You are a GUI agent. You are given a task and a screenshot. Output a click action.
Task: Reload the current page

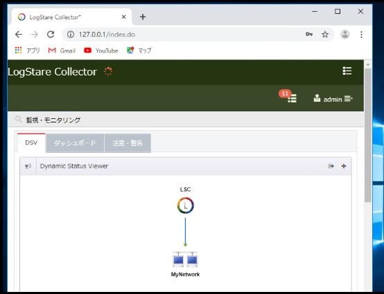click(51, 35)
